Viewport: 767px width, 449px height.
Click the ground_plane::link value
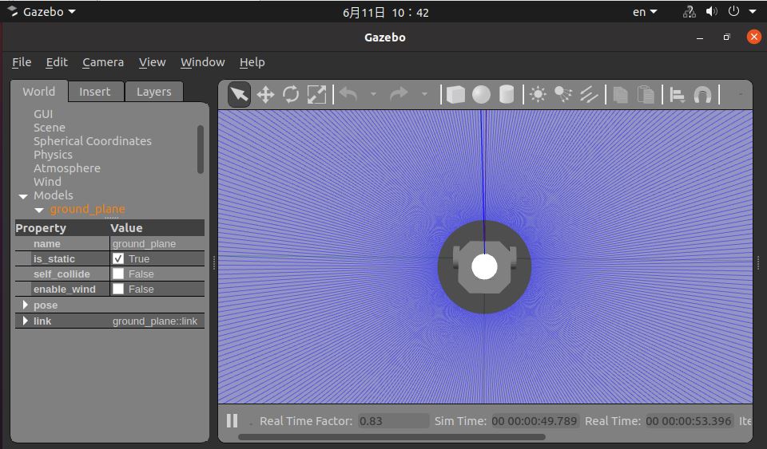(x=157, y=321)
